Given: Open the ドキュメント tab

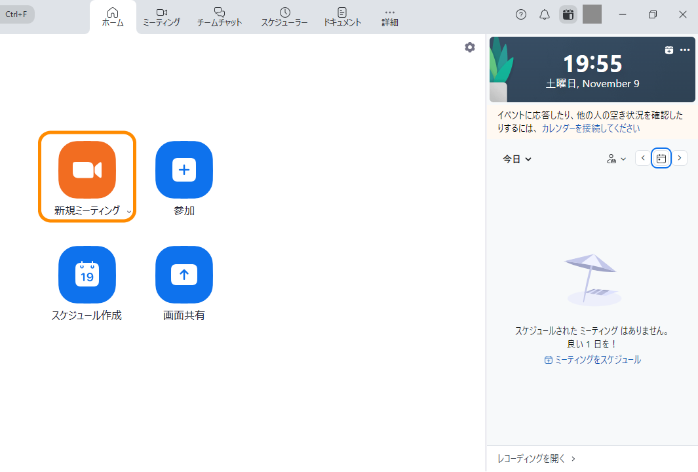Looking at the screenshot, I should click(342, 17).
